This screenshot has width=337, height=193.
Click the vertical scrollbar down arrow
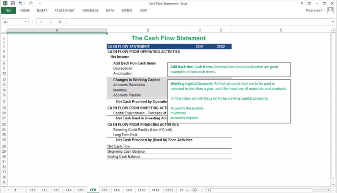coord(333,185)
